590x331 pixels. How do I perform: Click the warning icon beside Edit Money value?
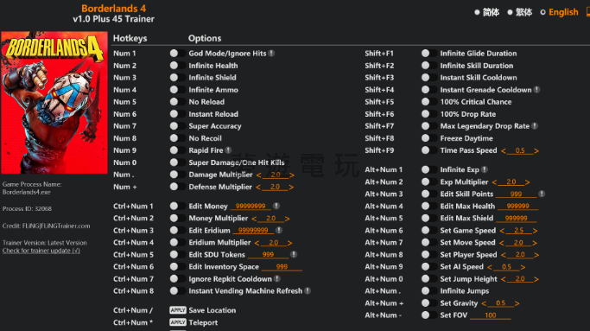click(276, 206)
